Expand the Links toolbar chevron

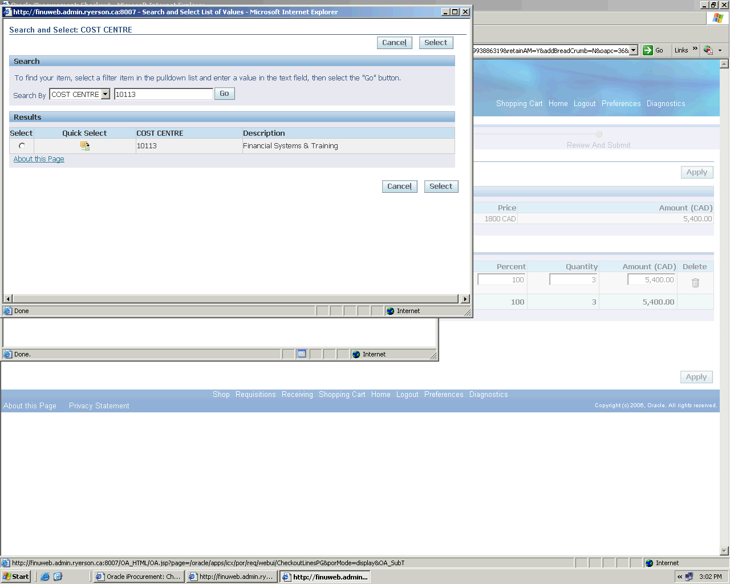point(695,49)
